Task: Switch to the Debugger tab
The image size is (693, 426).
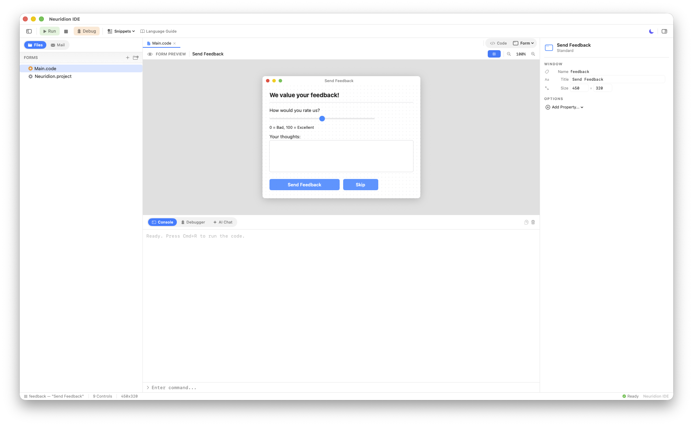Action: 193,222
